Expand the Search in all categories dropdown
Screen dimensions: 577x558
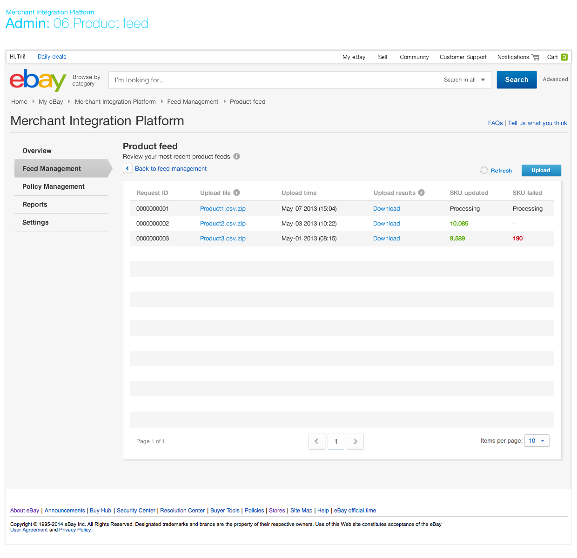click(464, 80)
